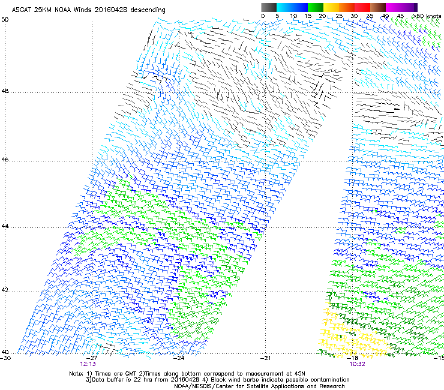Image resolution: width=444 pixels, height=390 pixels.
Task: Click the '25' label under the color bar
Action: [x=339, y=16]
